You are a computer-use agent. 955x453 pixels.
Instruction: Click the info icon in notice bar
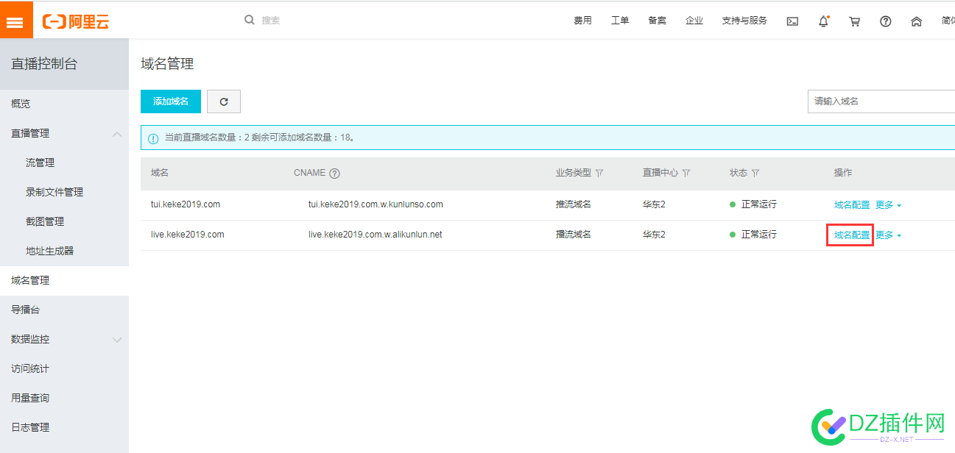point(153,138)
